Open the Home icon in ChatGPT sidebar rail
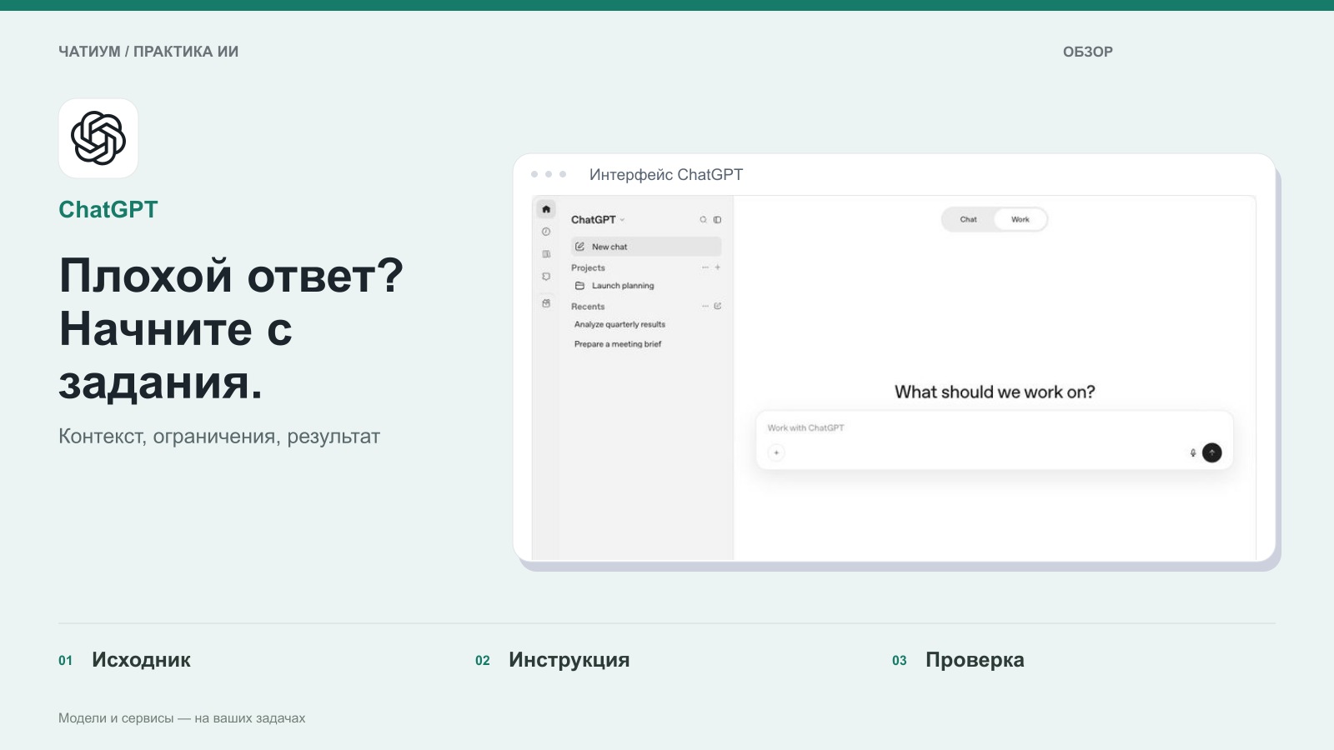 [x=546, y=209]
